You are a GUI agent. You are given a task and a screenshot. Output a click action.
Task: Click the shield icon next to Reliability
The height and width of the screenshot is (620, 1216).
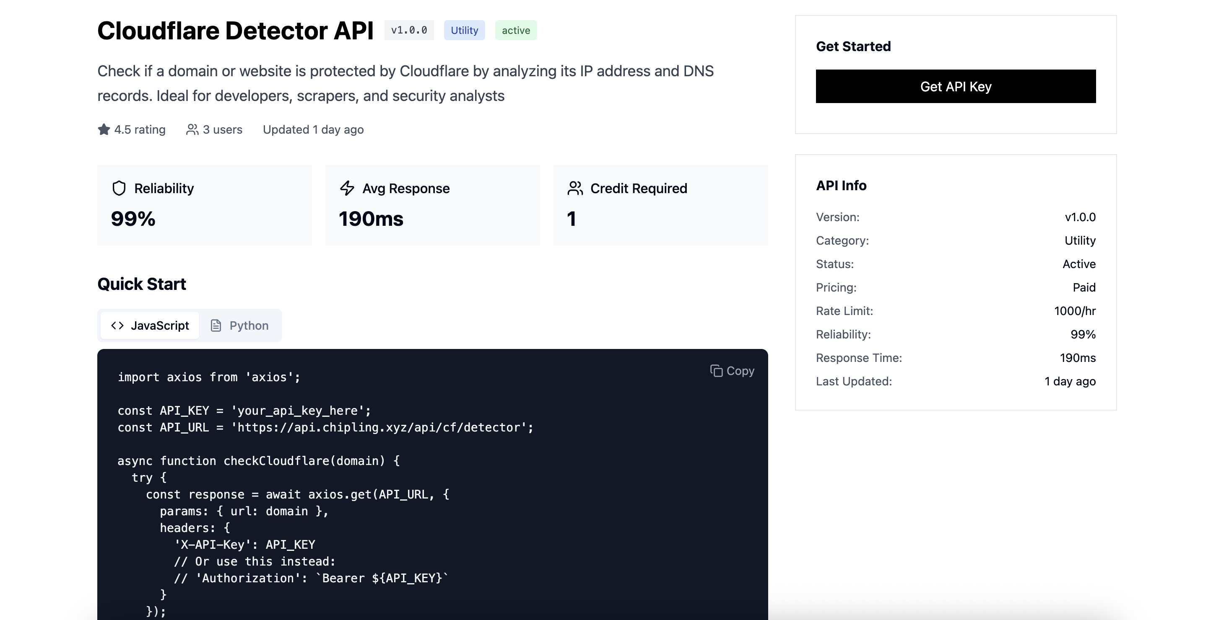pyautogui.click(x=119, y=188)
